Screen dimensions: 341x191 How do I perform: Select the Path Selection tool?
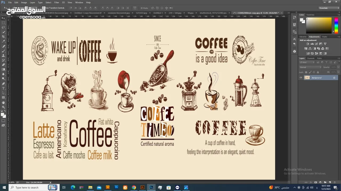click(3, 93)
